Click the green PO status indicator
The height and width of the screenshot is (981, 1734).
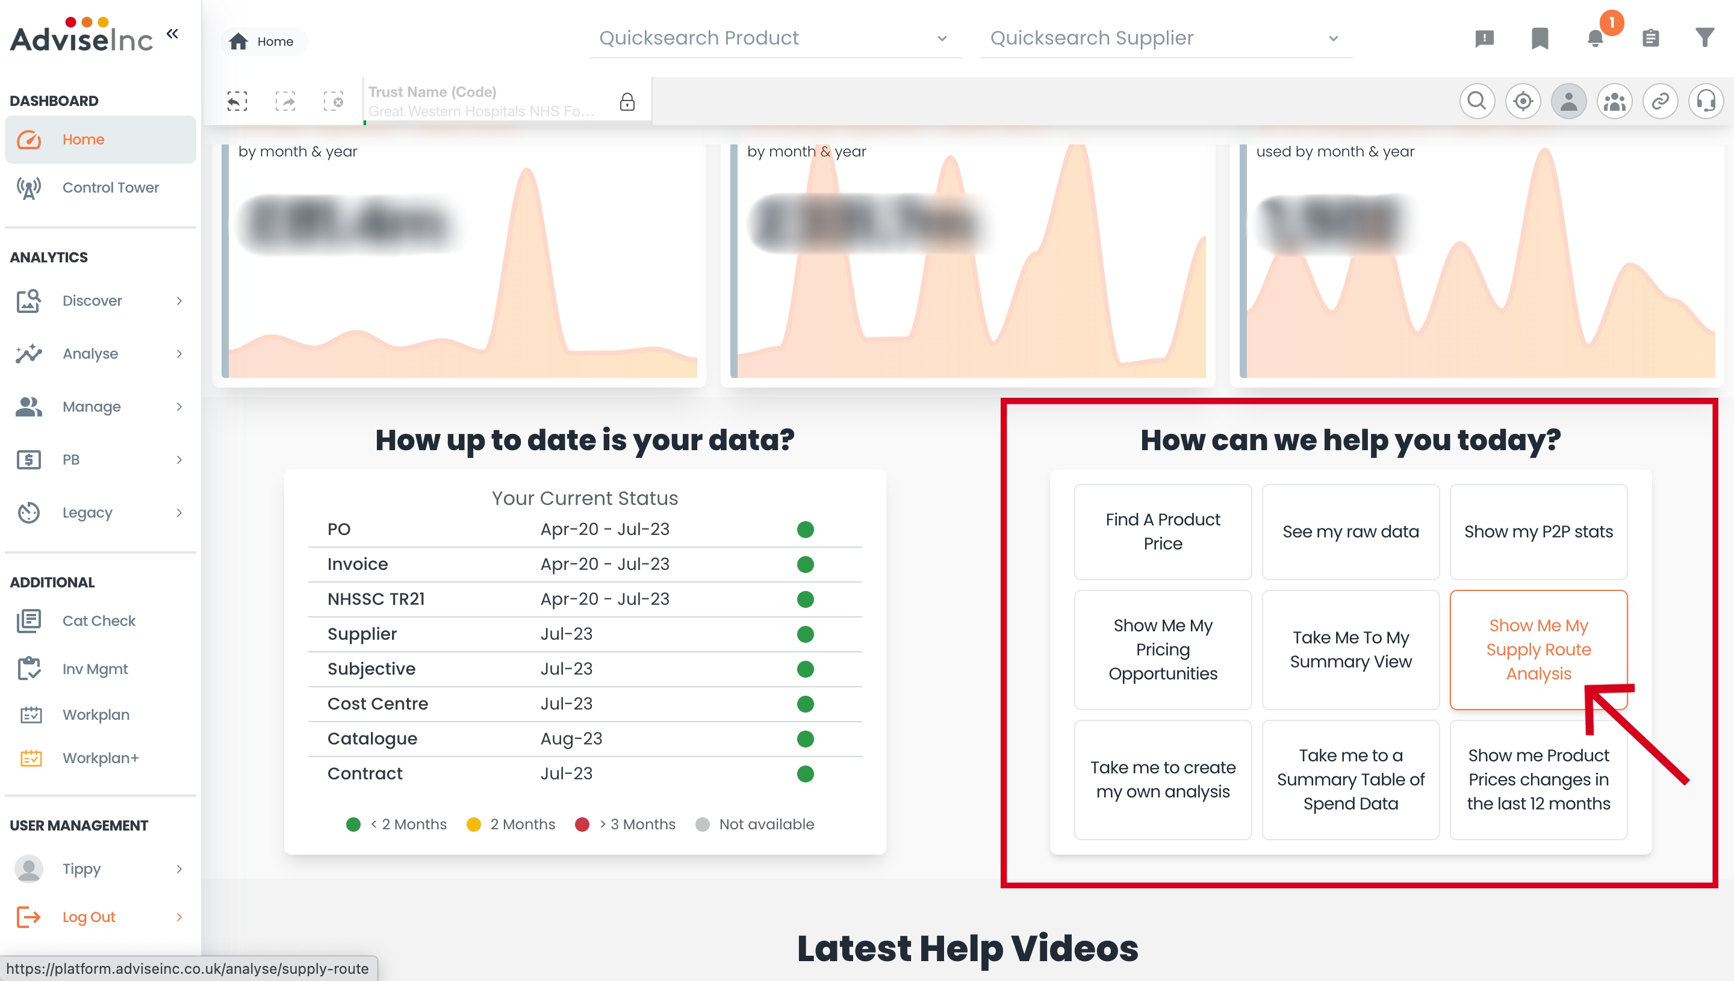coord(804,530)
